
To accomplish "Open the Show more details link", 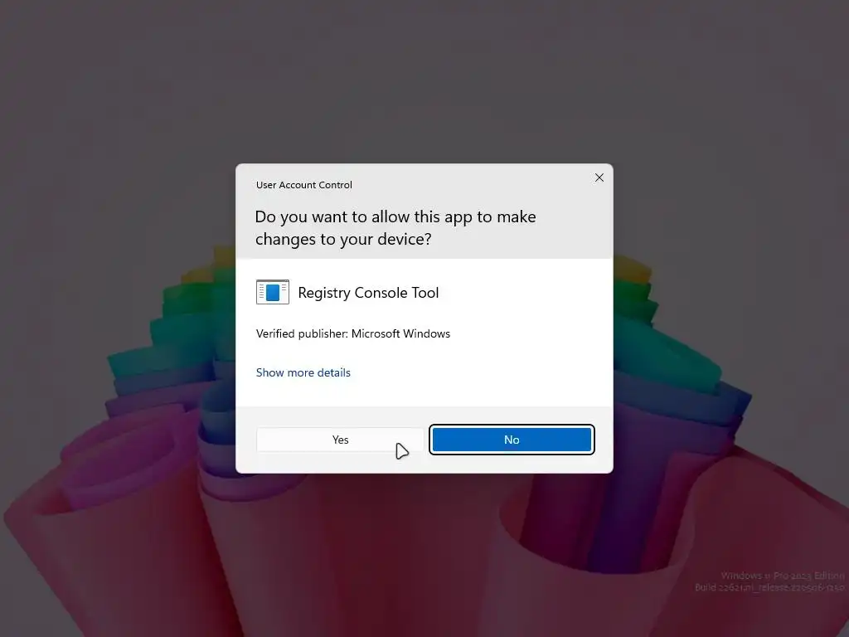I will click(303, 372).
